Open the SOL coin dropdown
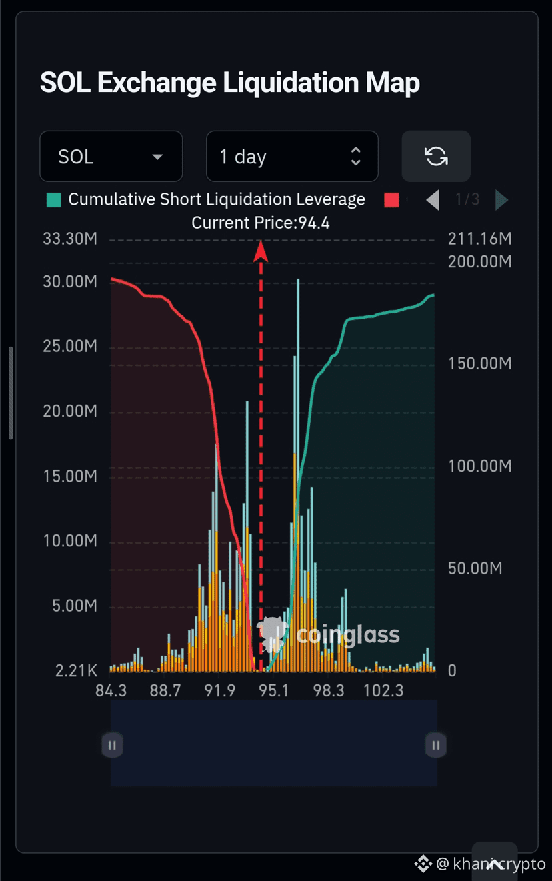Screen dimensions: 552x881 [x=111, y=157]
